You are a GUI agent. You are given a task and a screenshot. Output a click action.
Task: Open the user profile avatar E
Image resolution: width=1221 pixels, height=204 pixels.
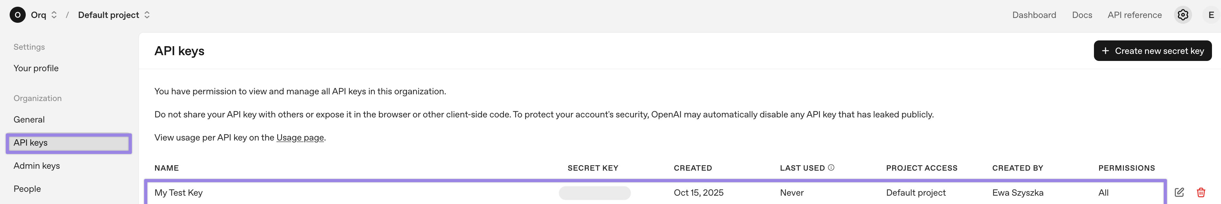pyautogui.click(x=1211, y=15)
